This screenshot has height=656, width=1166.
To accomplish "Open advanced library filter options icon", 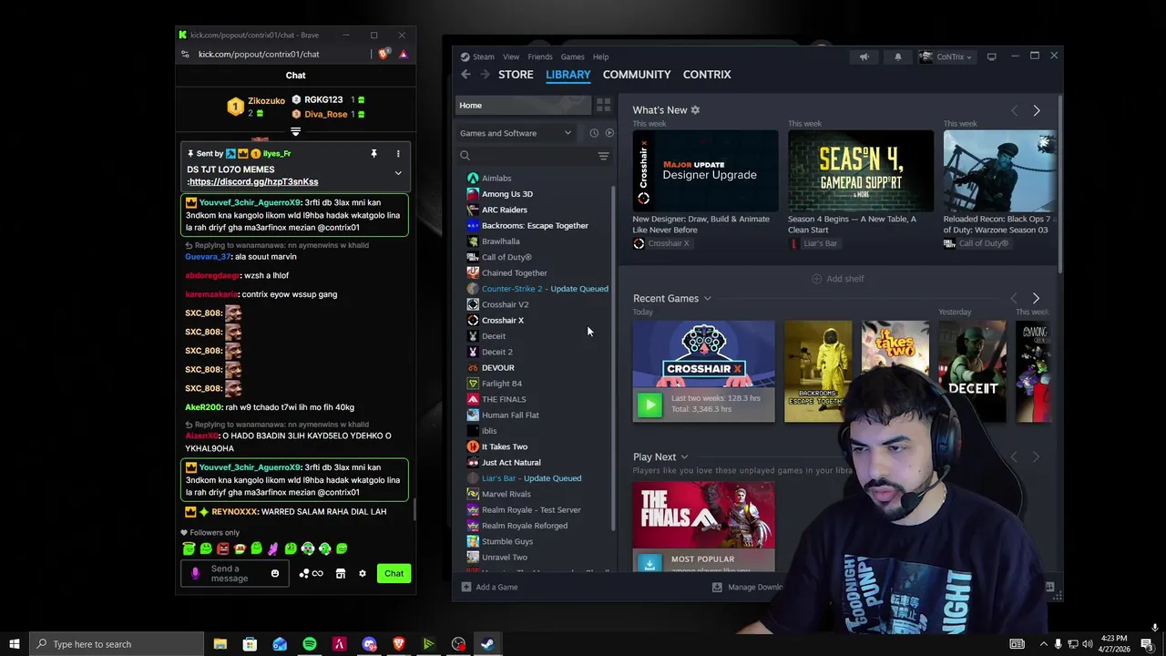I will [x=603, y=156].
